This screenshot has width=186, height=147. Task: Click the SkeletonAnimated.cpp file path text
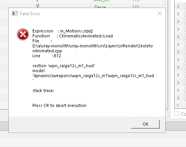[x=93, y=48]
